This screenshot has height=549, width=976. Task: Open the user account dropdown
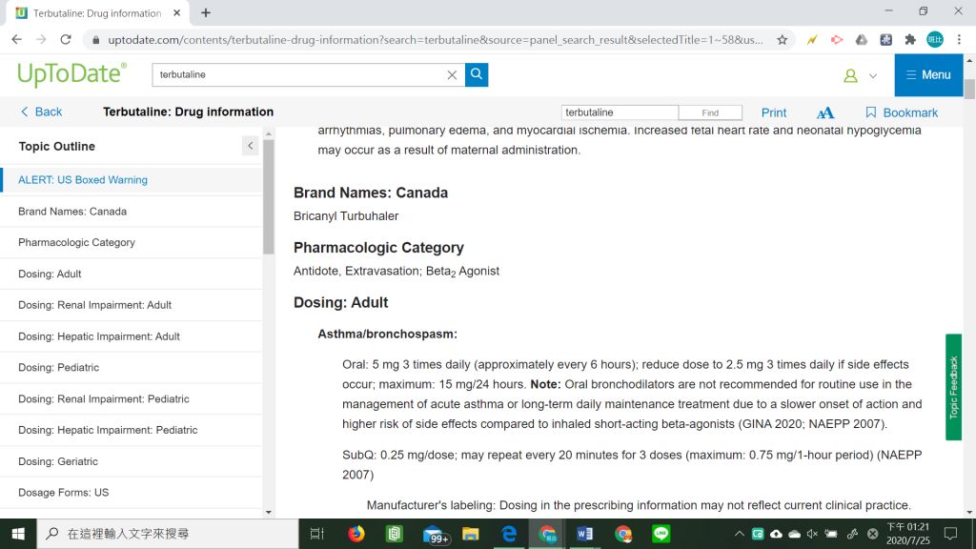coord(860,75)
